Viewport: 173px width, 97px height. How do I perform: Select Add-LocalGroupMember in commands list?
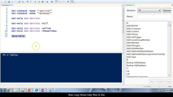point(138,40)
